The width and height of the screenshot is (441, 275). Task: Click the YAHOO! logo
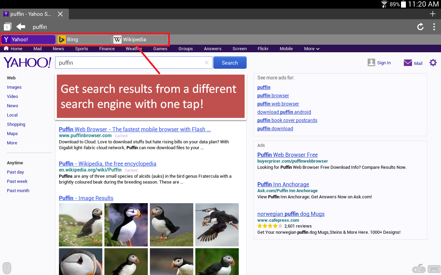pyautogui.click(x=27, y=63)
